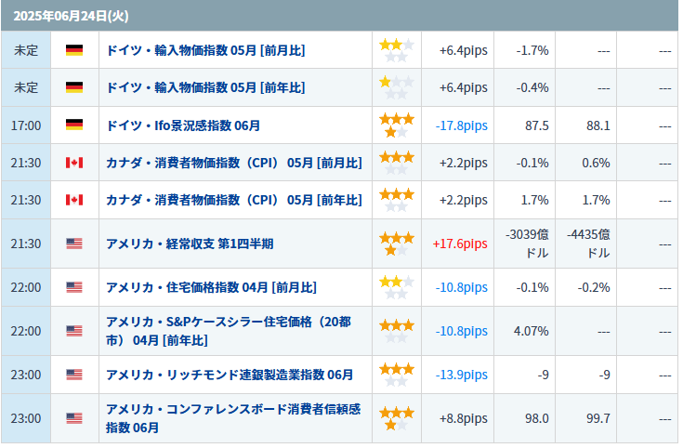Open ドイツ・Ifo景況感指数 06月 link

pyautogui.click(x=183, y=125)
